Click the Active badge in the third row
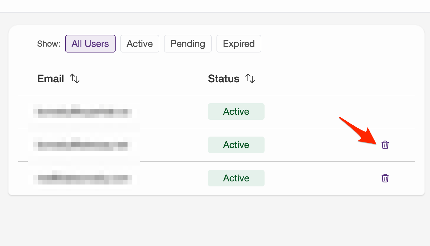430x246 pixels. coord(236,178)
